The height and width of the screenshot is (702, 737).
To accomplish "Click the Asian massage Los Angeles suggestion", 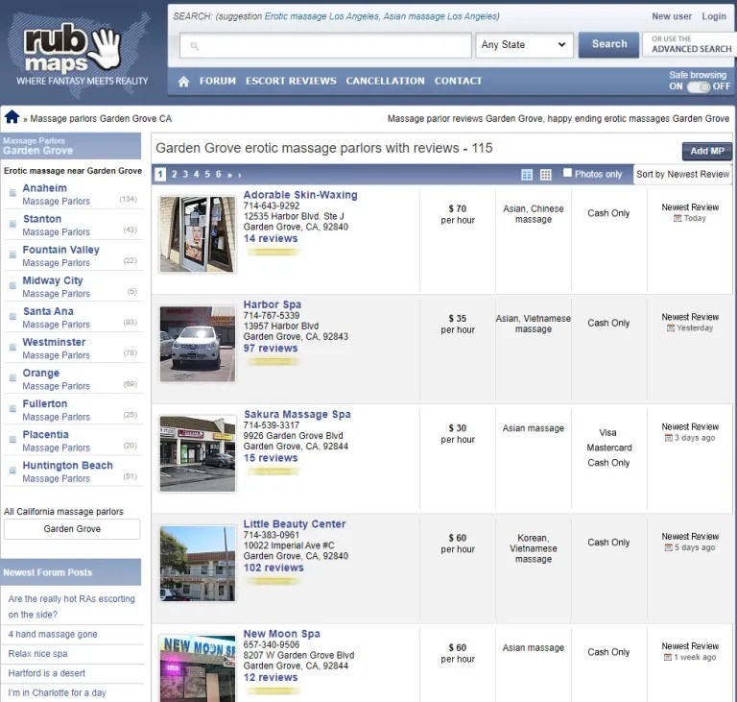I will click(440, 16).
